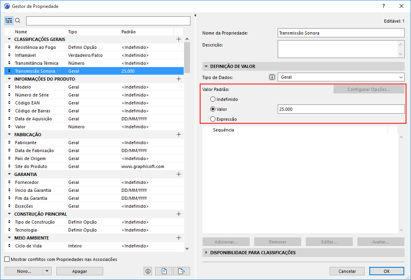
Task: Select the Indefinido radio button
Action: (213, 99)
